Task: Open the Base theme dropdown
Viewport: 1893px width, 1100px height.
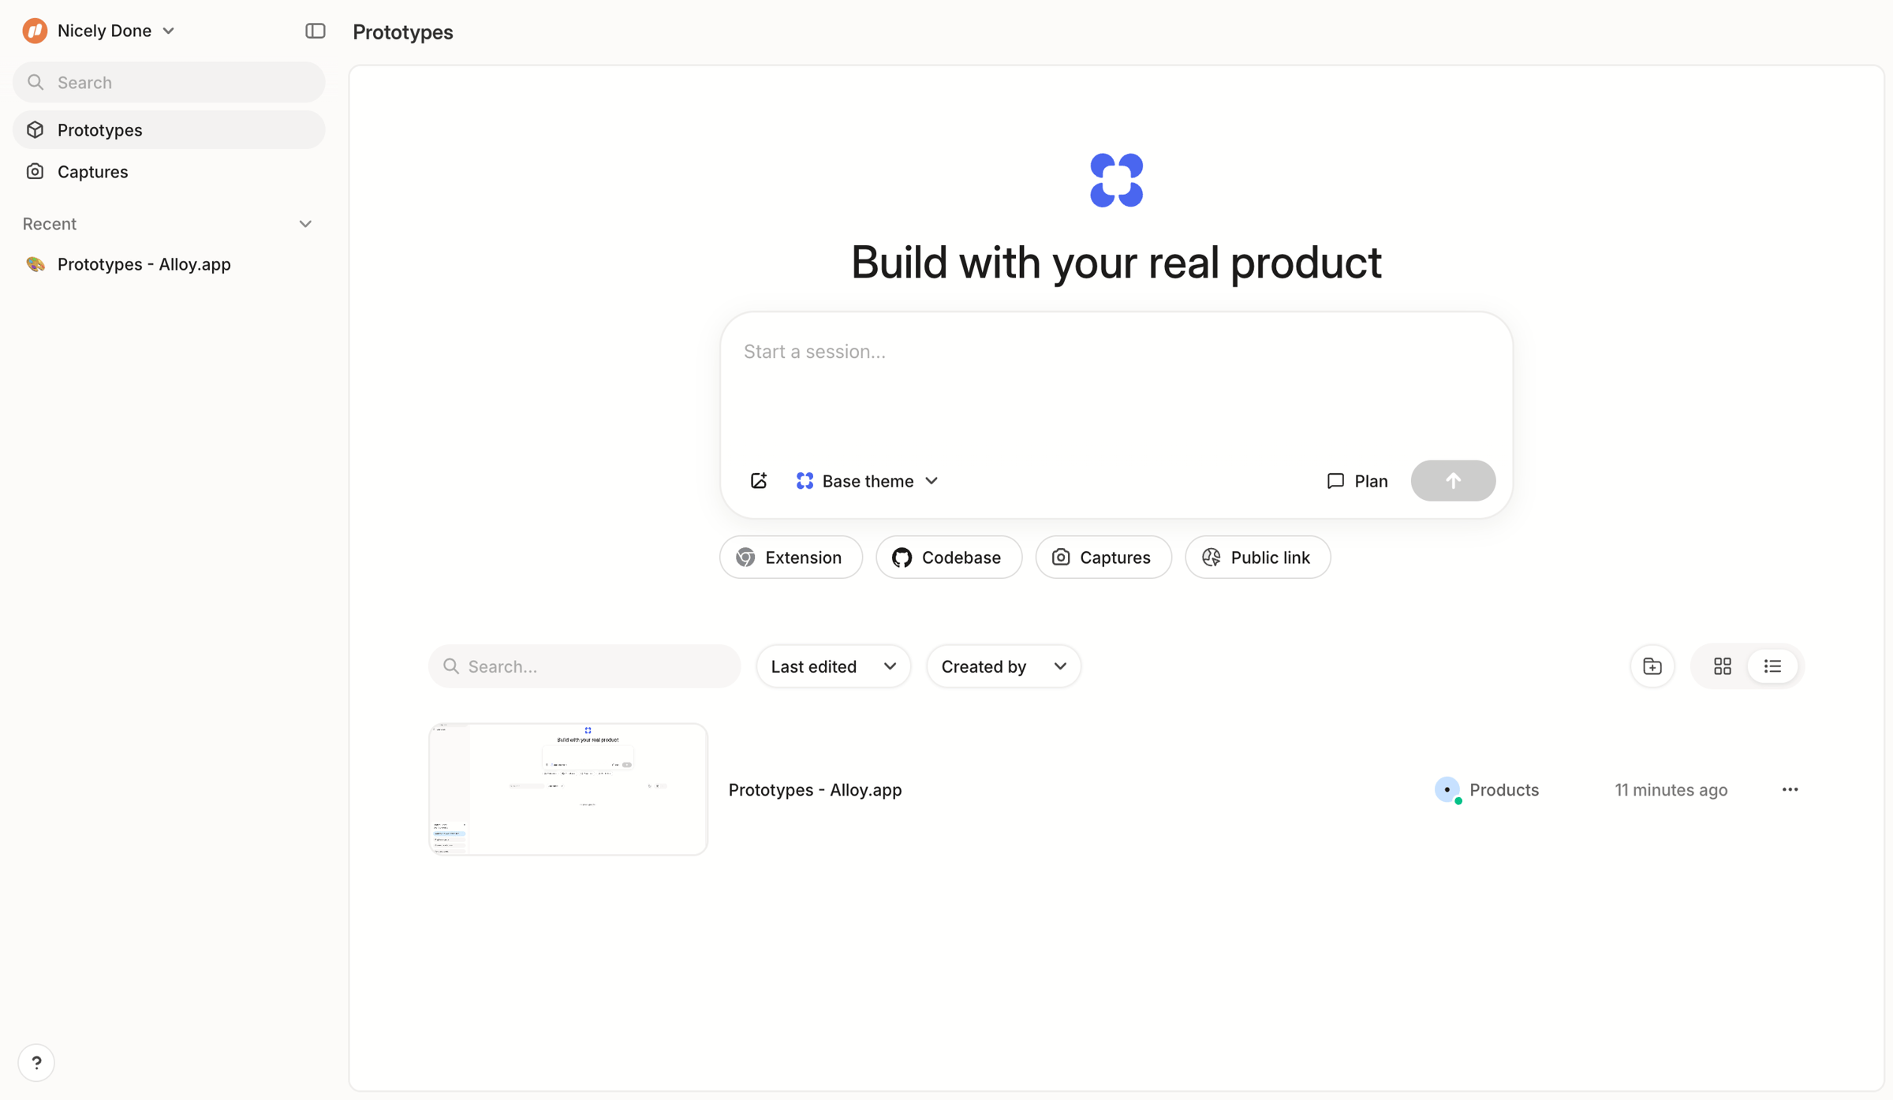Action: point(867,481)
